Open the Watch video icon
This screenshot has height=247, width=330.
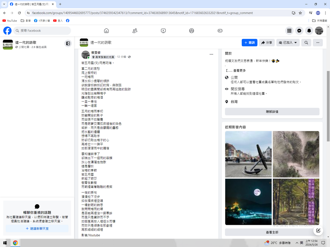point(163,31)
